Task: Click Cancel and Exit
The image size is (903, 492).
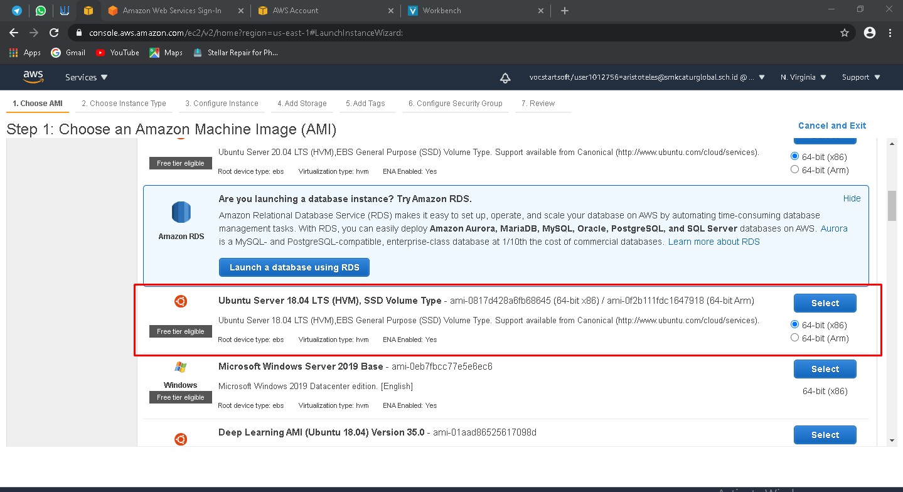Action: pyautogui.click(x=832, y=126)
